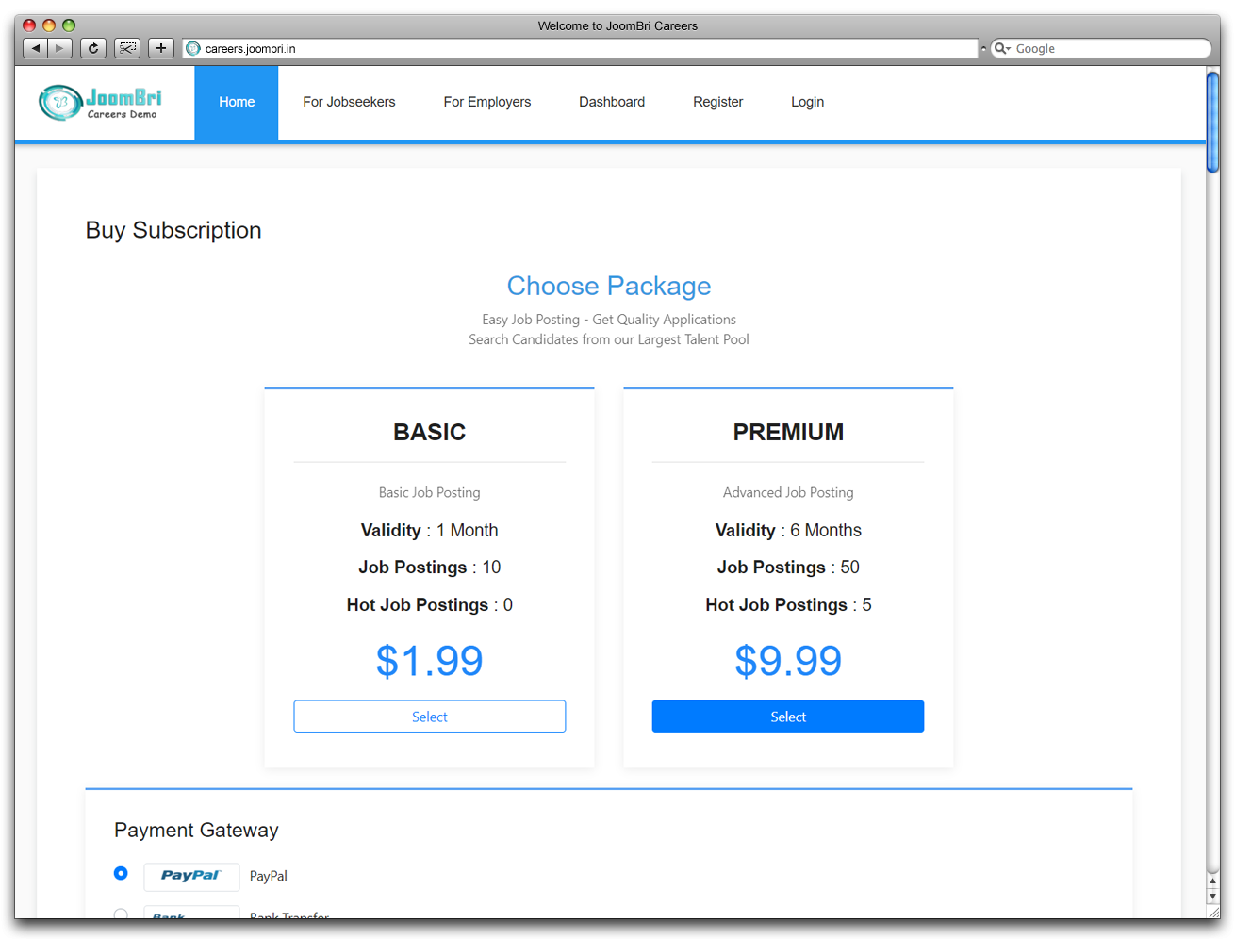This screenshot has width=1235, height=939.
Task: Click the PayPal logo image
Action: [191, 876]
